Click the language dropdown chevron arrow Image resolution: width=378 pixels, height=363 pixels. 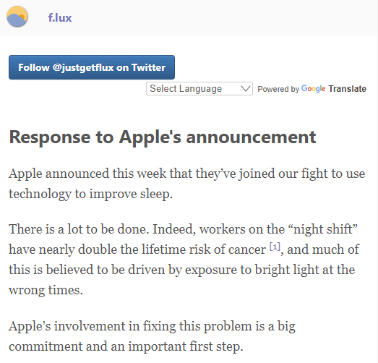pyautogui.click(x=246, y=88)
